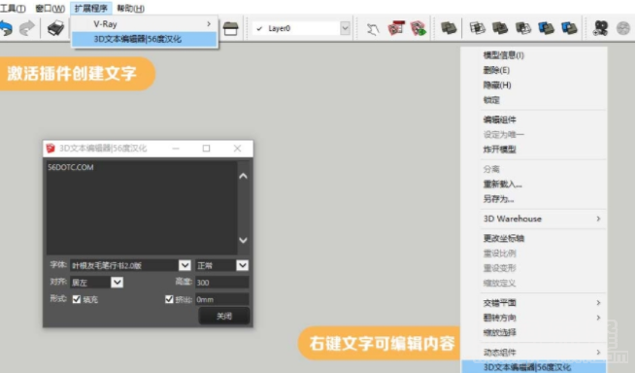Open the Layer0 layer dropdown

tap(345, 28)
